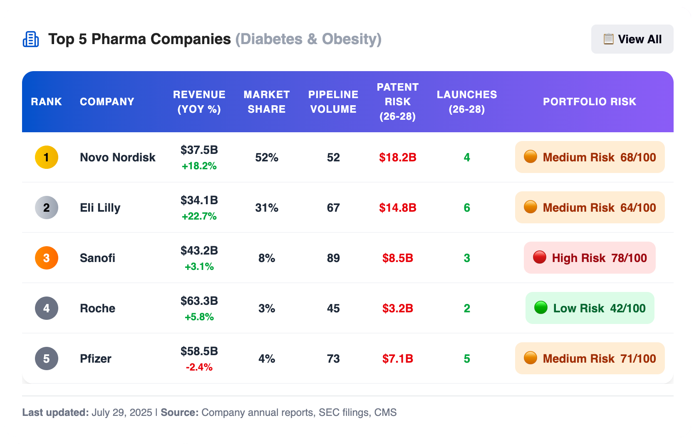Click the silver rank 2 badge

[x=47, y=208]
